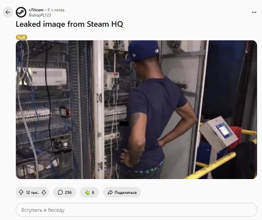This screenshot has width=262, height=220.
Task: Open the r/Steam community avatar
Action: tap(21, 12)
